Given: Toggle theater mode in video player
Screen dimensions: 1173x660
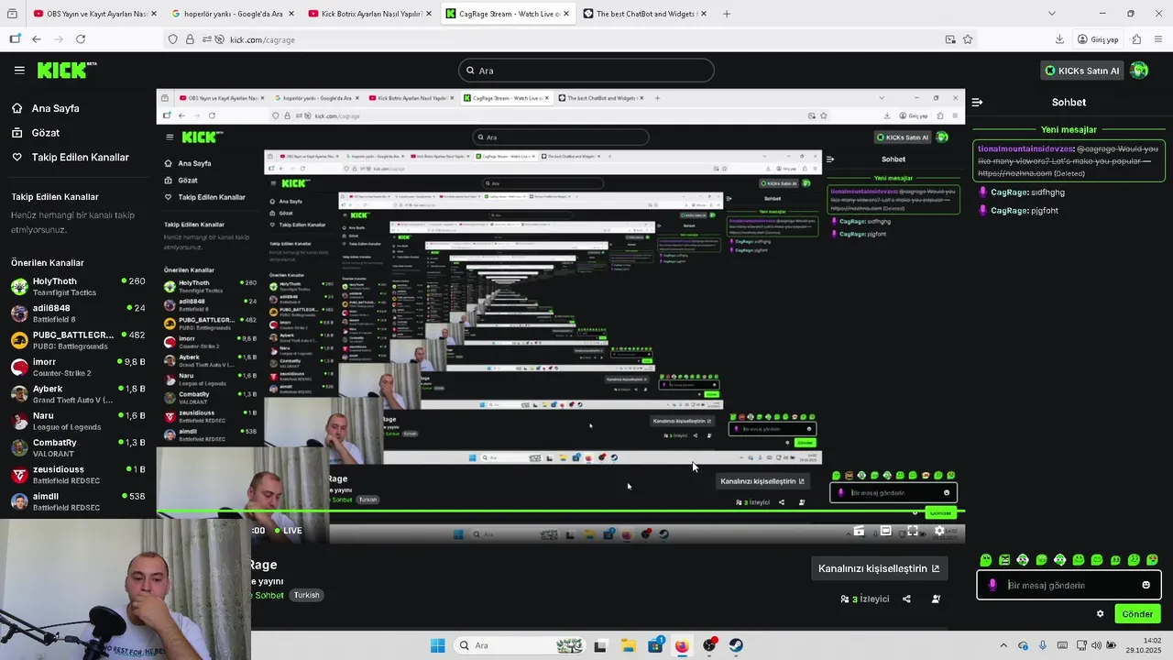Looking at the screenshot, I should point(885,531).
